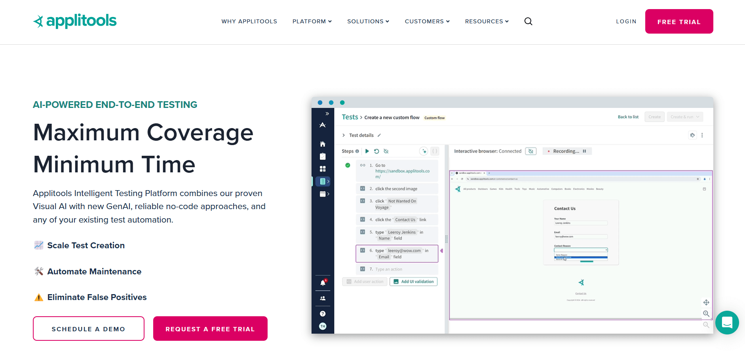Viewport: 745px width, 355px height.
Task: Go to Why Applitools page
Action: pos(249,21)
